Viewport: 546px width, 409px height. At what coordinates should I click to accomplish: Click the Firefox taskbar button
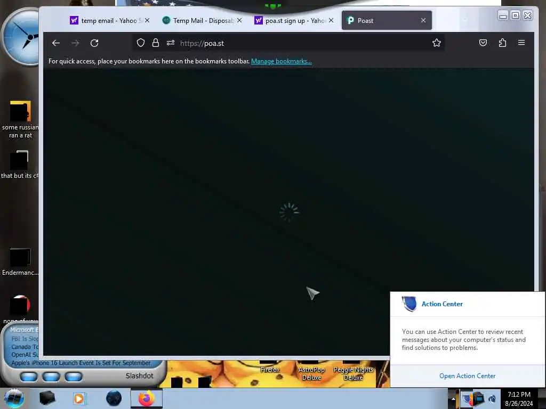[x=147, y=398]
